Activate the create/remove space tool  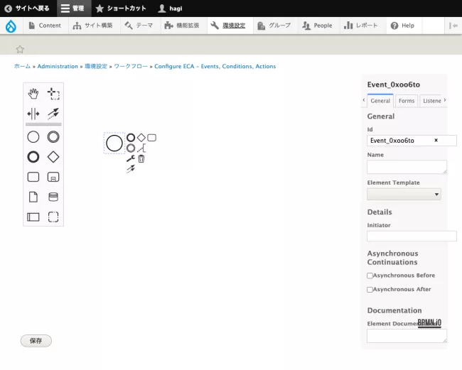(33, 114)
